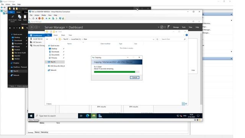The height and width of the screenshot is (138, 245).
Task: Collapse the lower Hyper-V Actions section
Action: (231, 59)
